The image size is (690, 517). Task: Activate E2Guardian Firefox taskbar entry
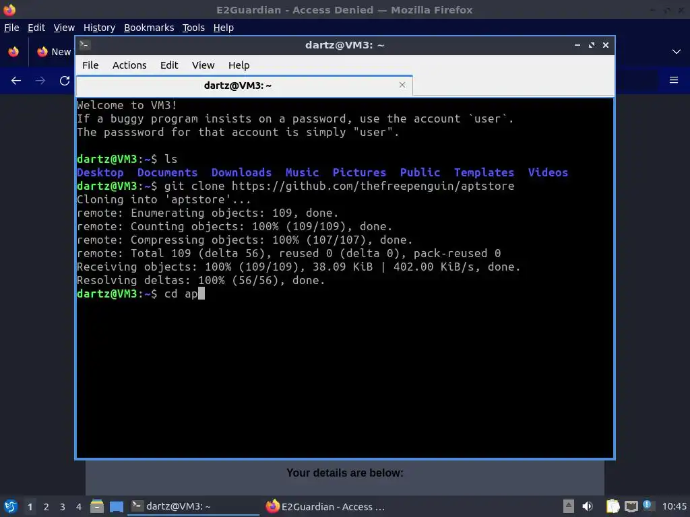pos(327,506)
